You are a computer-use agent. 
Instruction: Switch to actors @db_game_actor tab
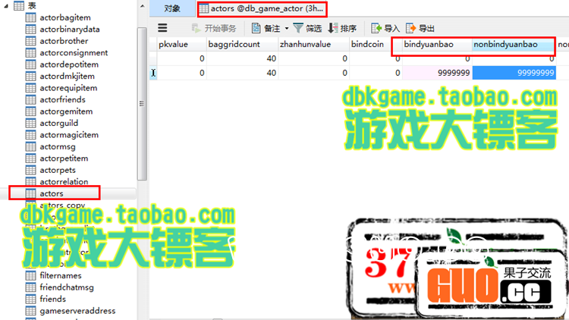(x=262, y=8)
